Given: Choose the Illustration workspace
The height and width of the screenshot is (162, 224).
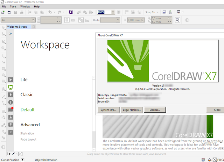Looking at the screenshot, I should (27, 133).
